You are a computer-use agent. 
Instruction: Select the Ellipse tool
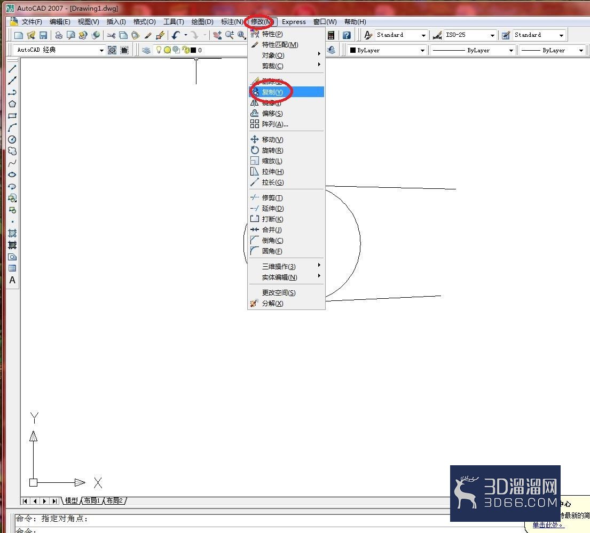pos(12,175)
